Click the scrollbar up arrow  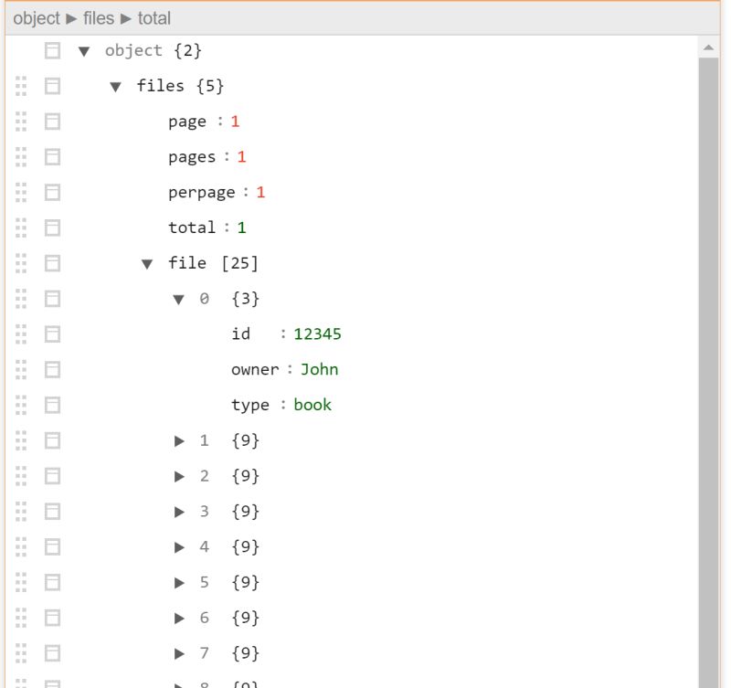pos(710,48)
